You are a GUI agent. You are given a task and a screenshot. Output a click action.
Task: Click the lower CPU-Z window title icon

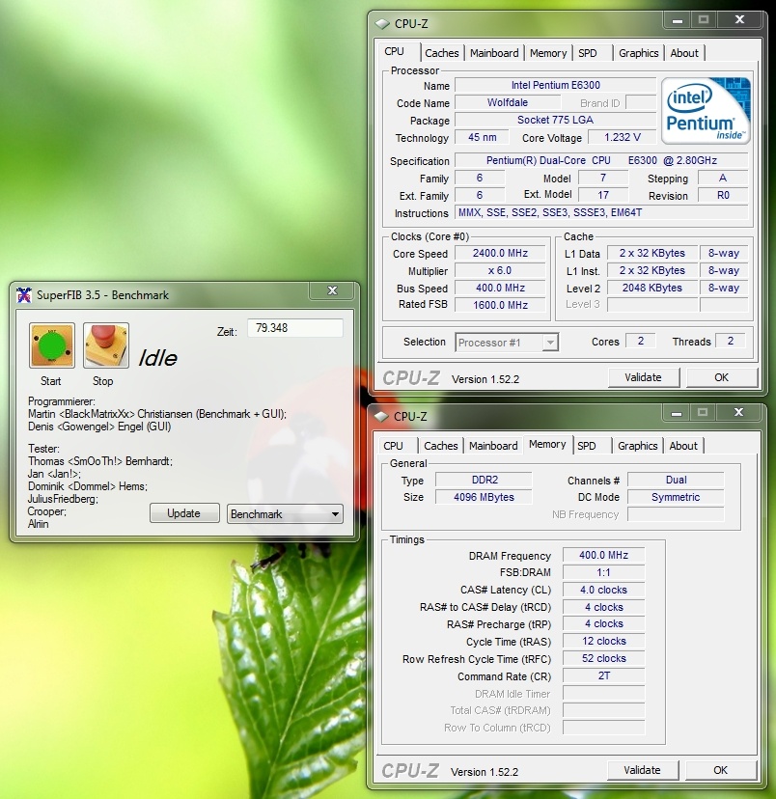pyautogui.click(x=381, y=417)
